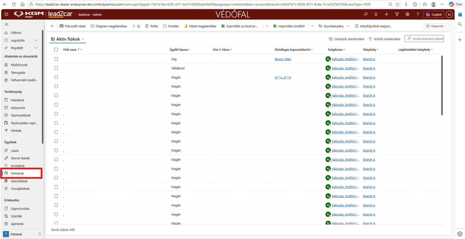The width and height of the screenshot is (465, 239).
Task: Open the app launcher waffle icon
Action: [6, 14]
